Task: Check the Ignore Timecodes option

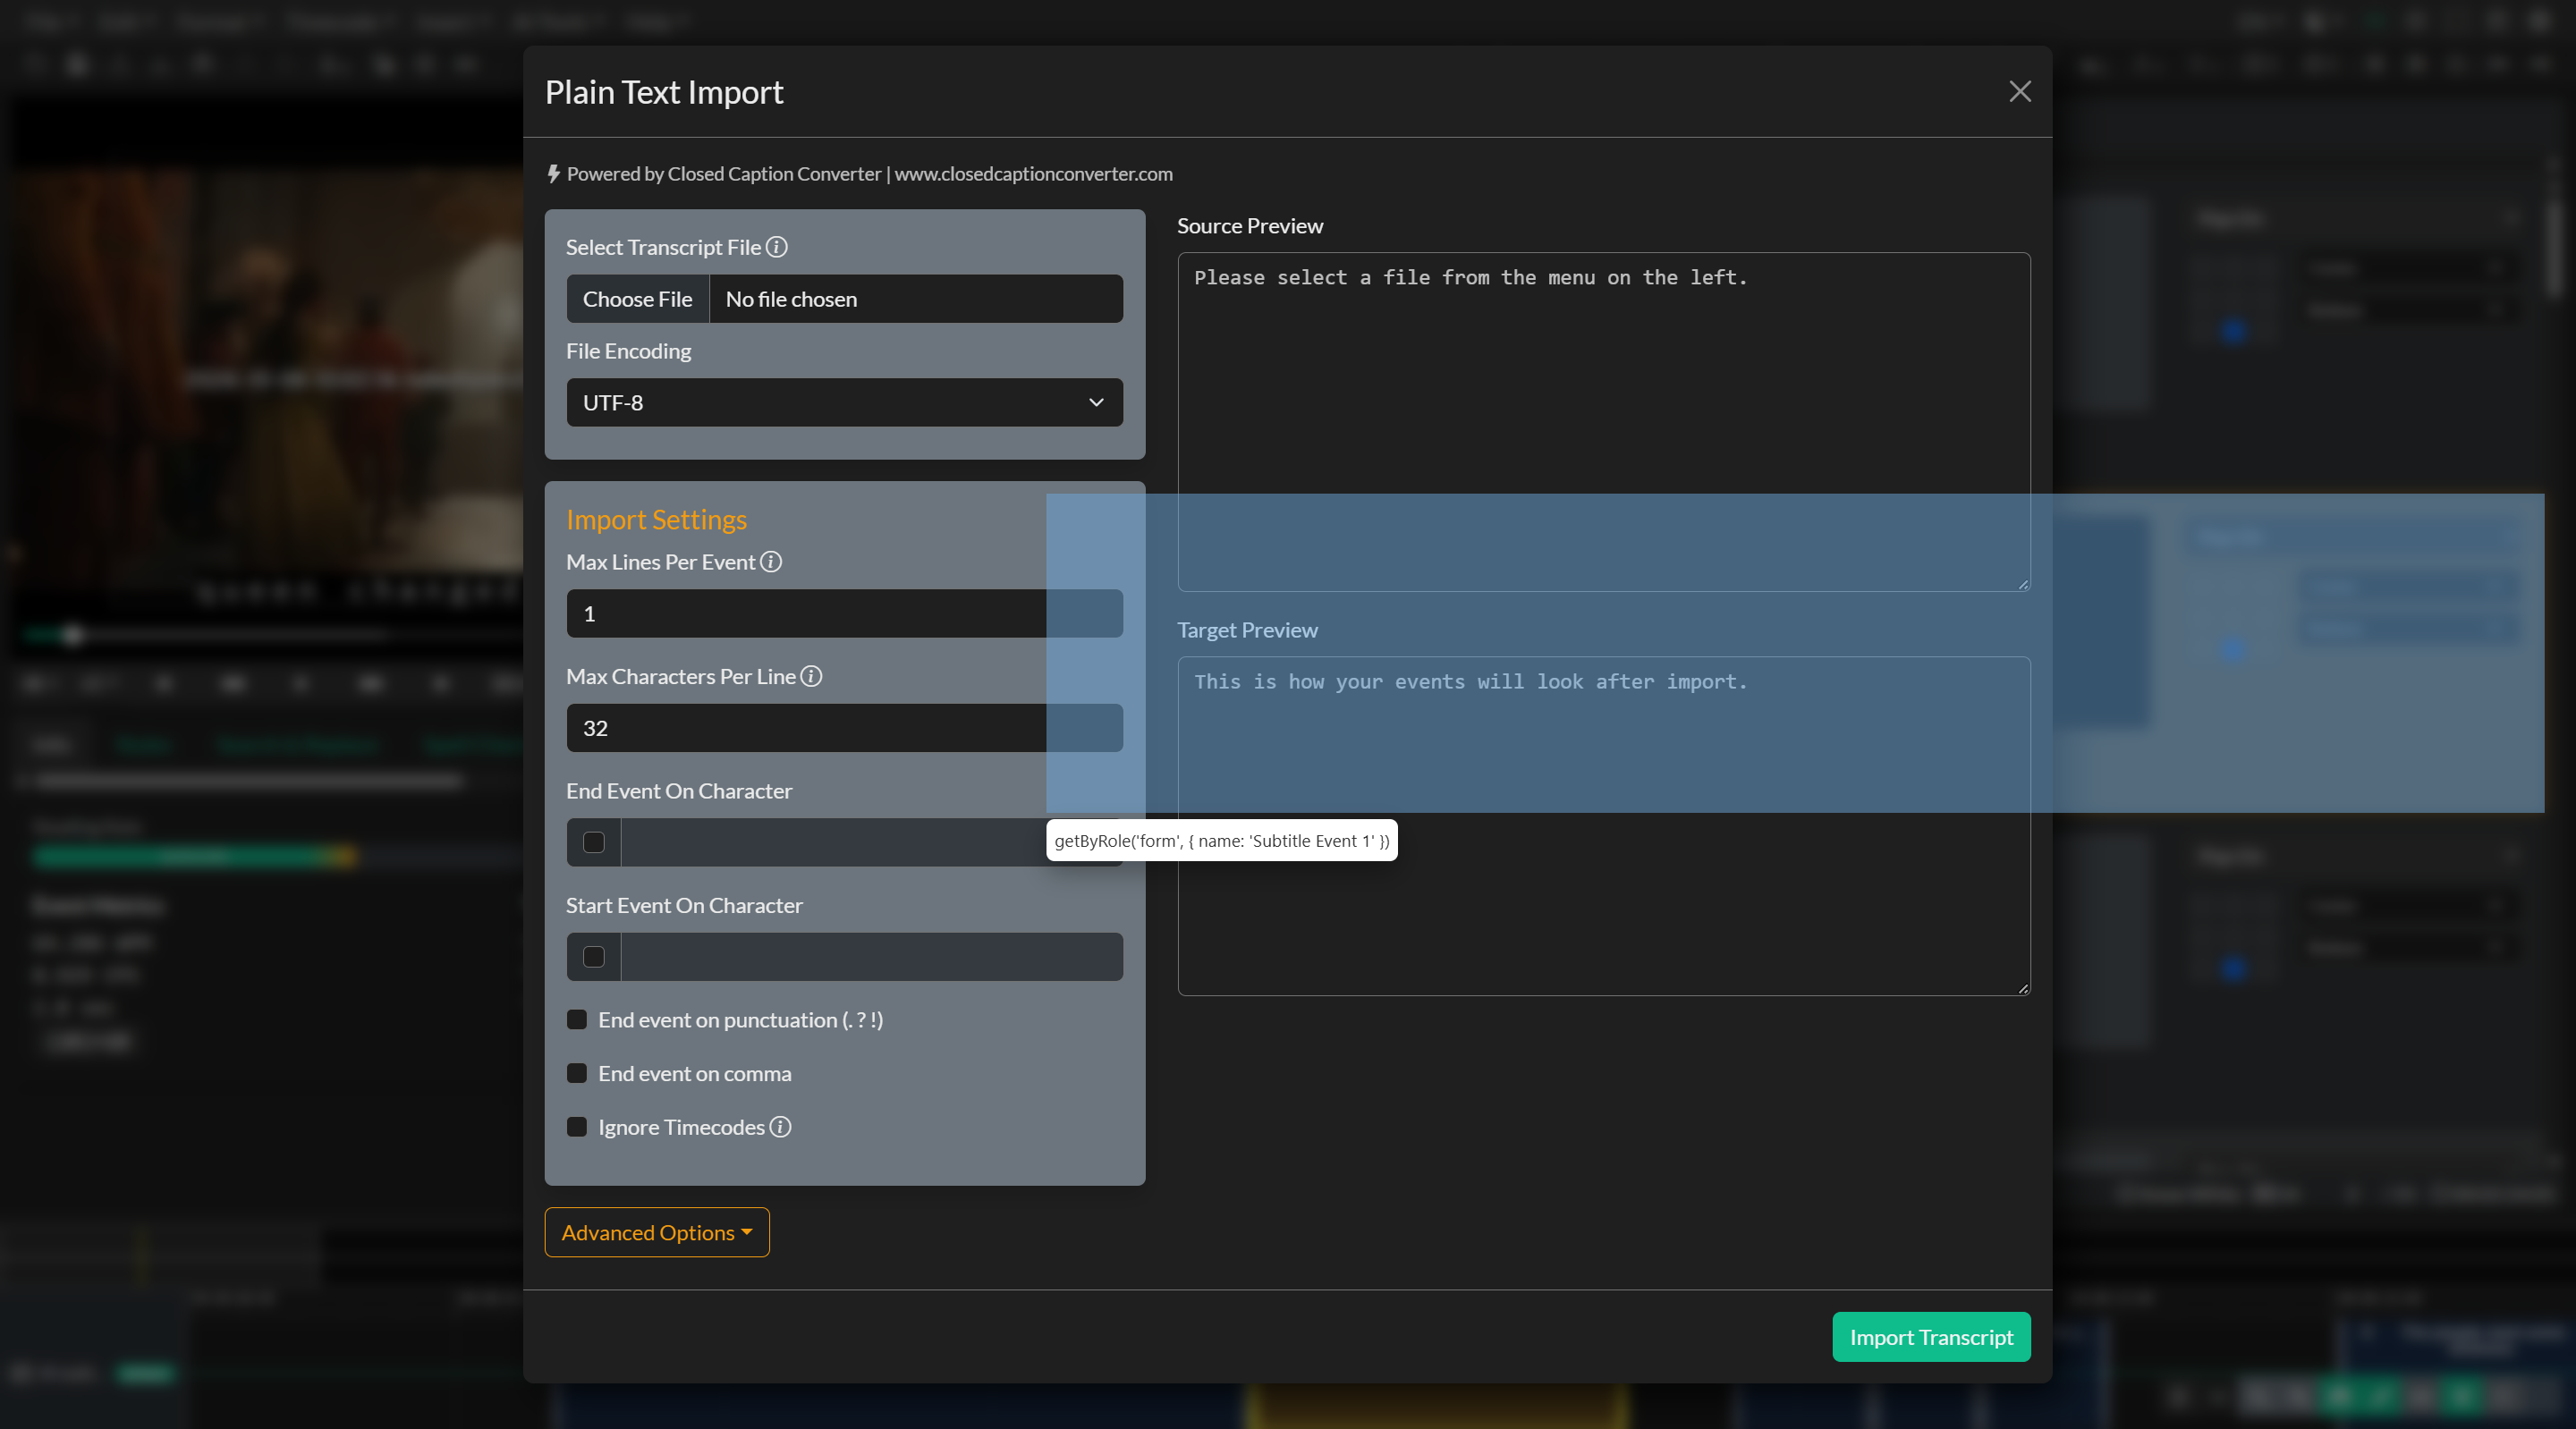Action: pyautogui.click(x=577, y=1126)
